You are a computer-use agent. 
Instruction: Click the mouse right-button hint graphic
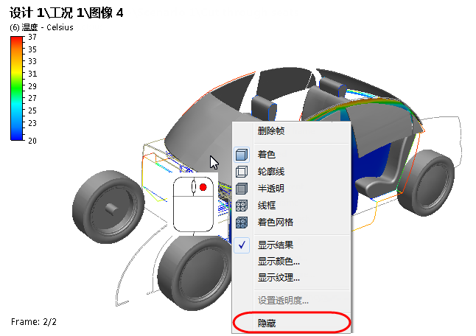point(193,204)
